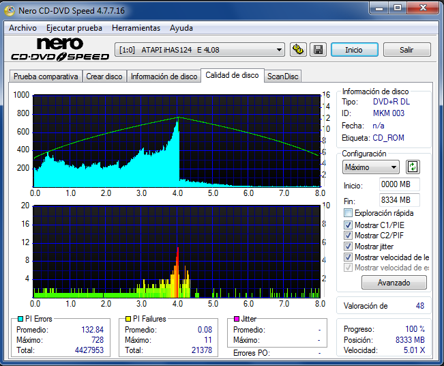444x366 pixels.
Task: Open the ATAPI iHAS124 drive selector dropdown
Action: 201,50
